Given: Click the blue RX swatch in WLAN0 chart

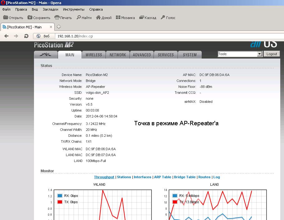Looking at the screenshot, I should point(60,196).
